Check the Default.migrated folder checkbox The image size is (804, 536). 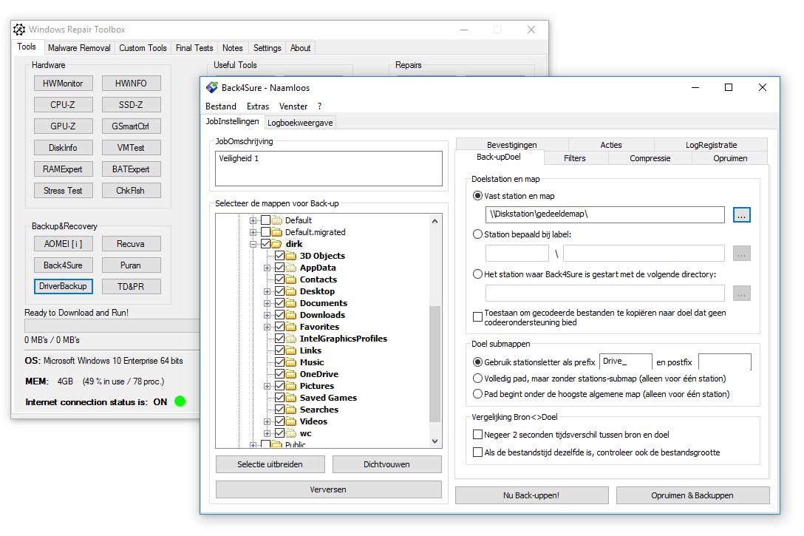[x=265, y=232]
